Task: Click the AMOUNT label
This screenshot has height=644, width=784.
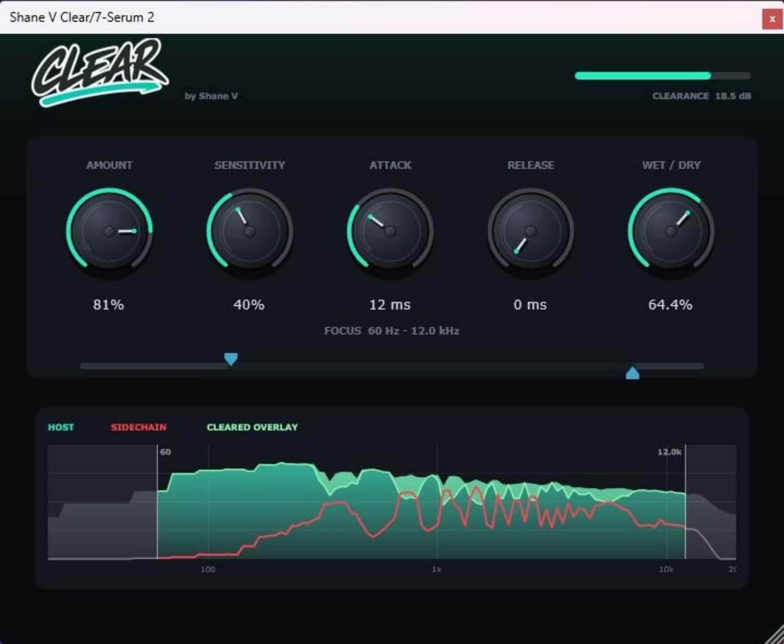Action: click(109, 165)
